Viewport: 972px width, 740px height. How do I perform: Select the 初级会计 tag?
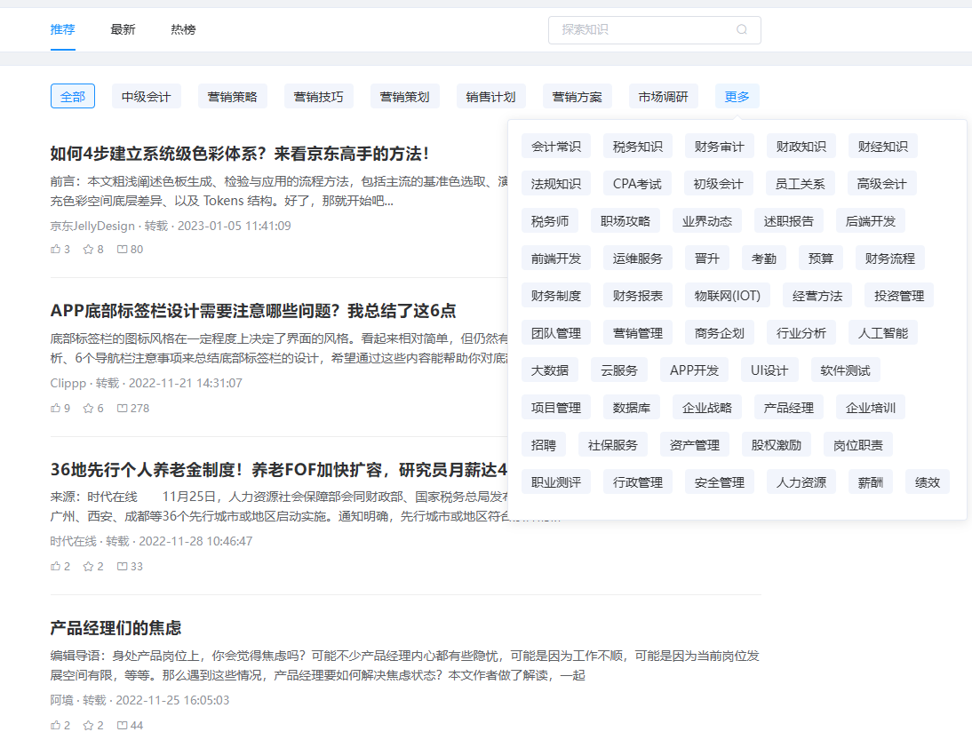(x=719, y=184)
